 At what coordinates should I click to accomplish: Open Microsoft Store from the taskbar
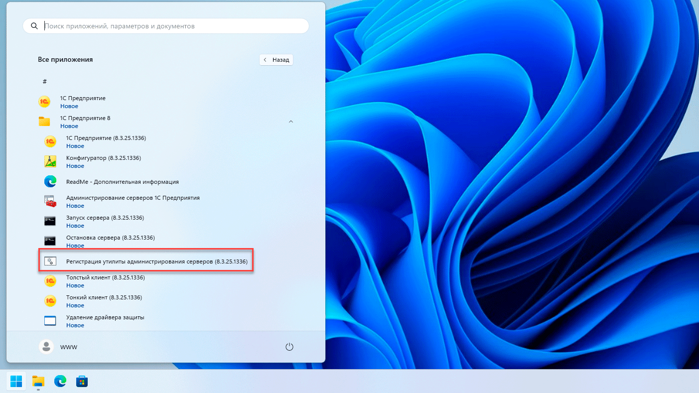(82, 382)
